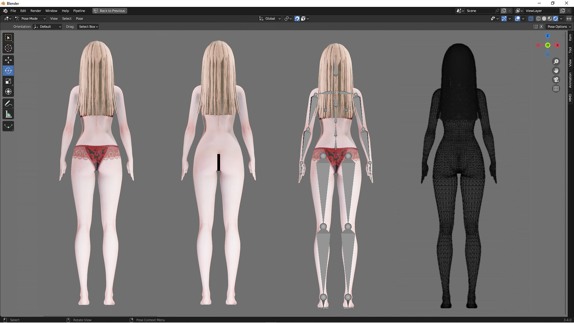Click the ViewLayer name field
Image resolution: width=574 pixels, height=323 pixels.
point(541,11)
